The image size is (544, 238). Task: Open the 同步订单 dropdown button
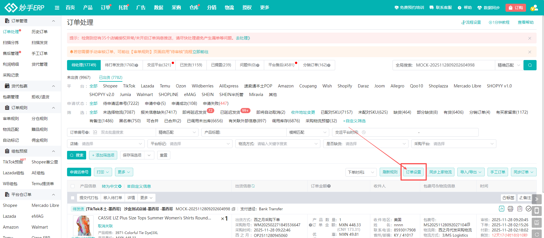[x=523, y=172]
